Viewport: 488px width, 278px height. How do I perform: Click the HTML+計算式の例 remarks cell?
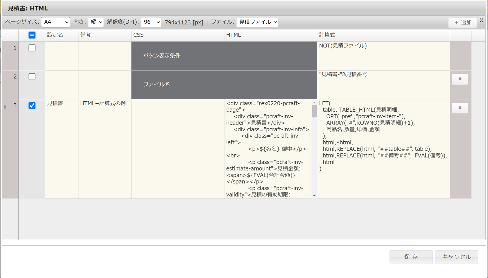tap(105, 149)
